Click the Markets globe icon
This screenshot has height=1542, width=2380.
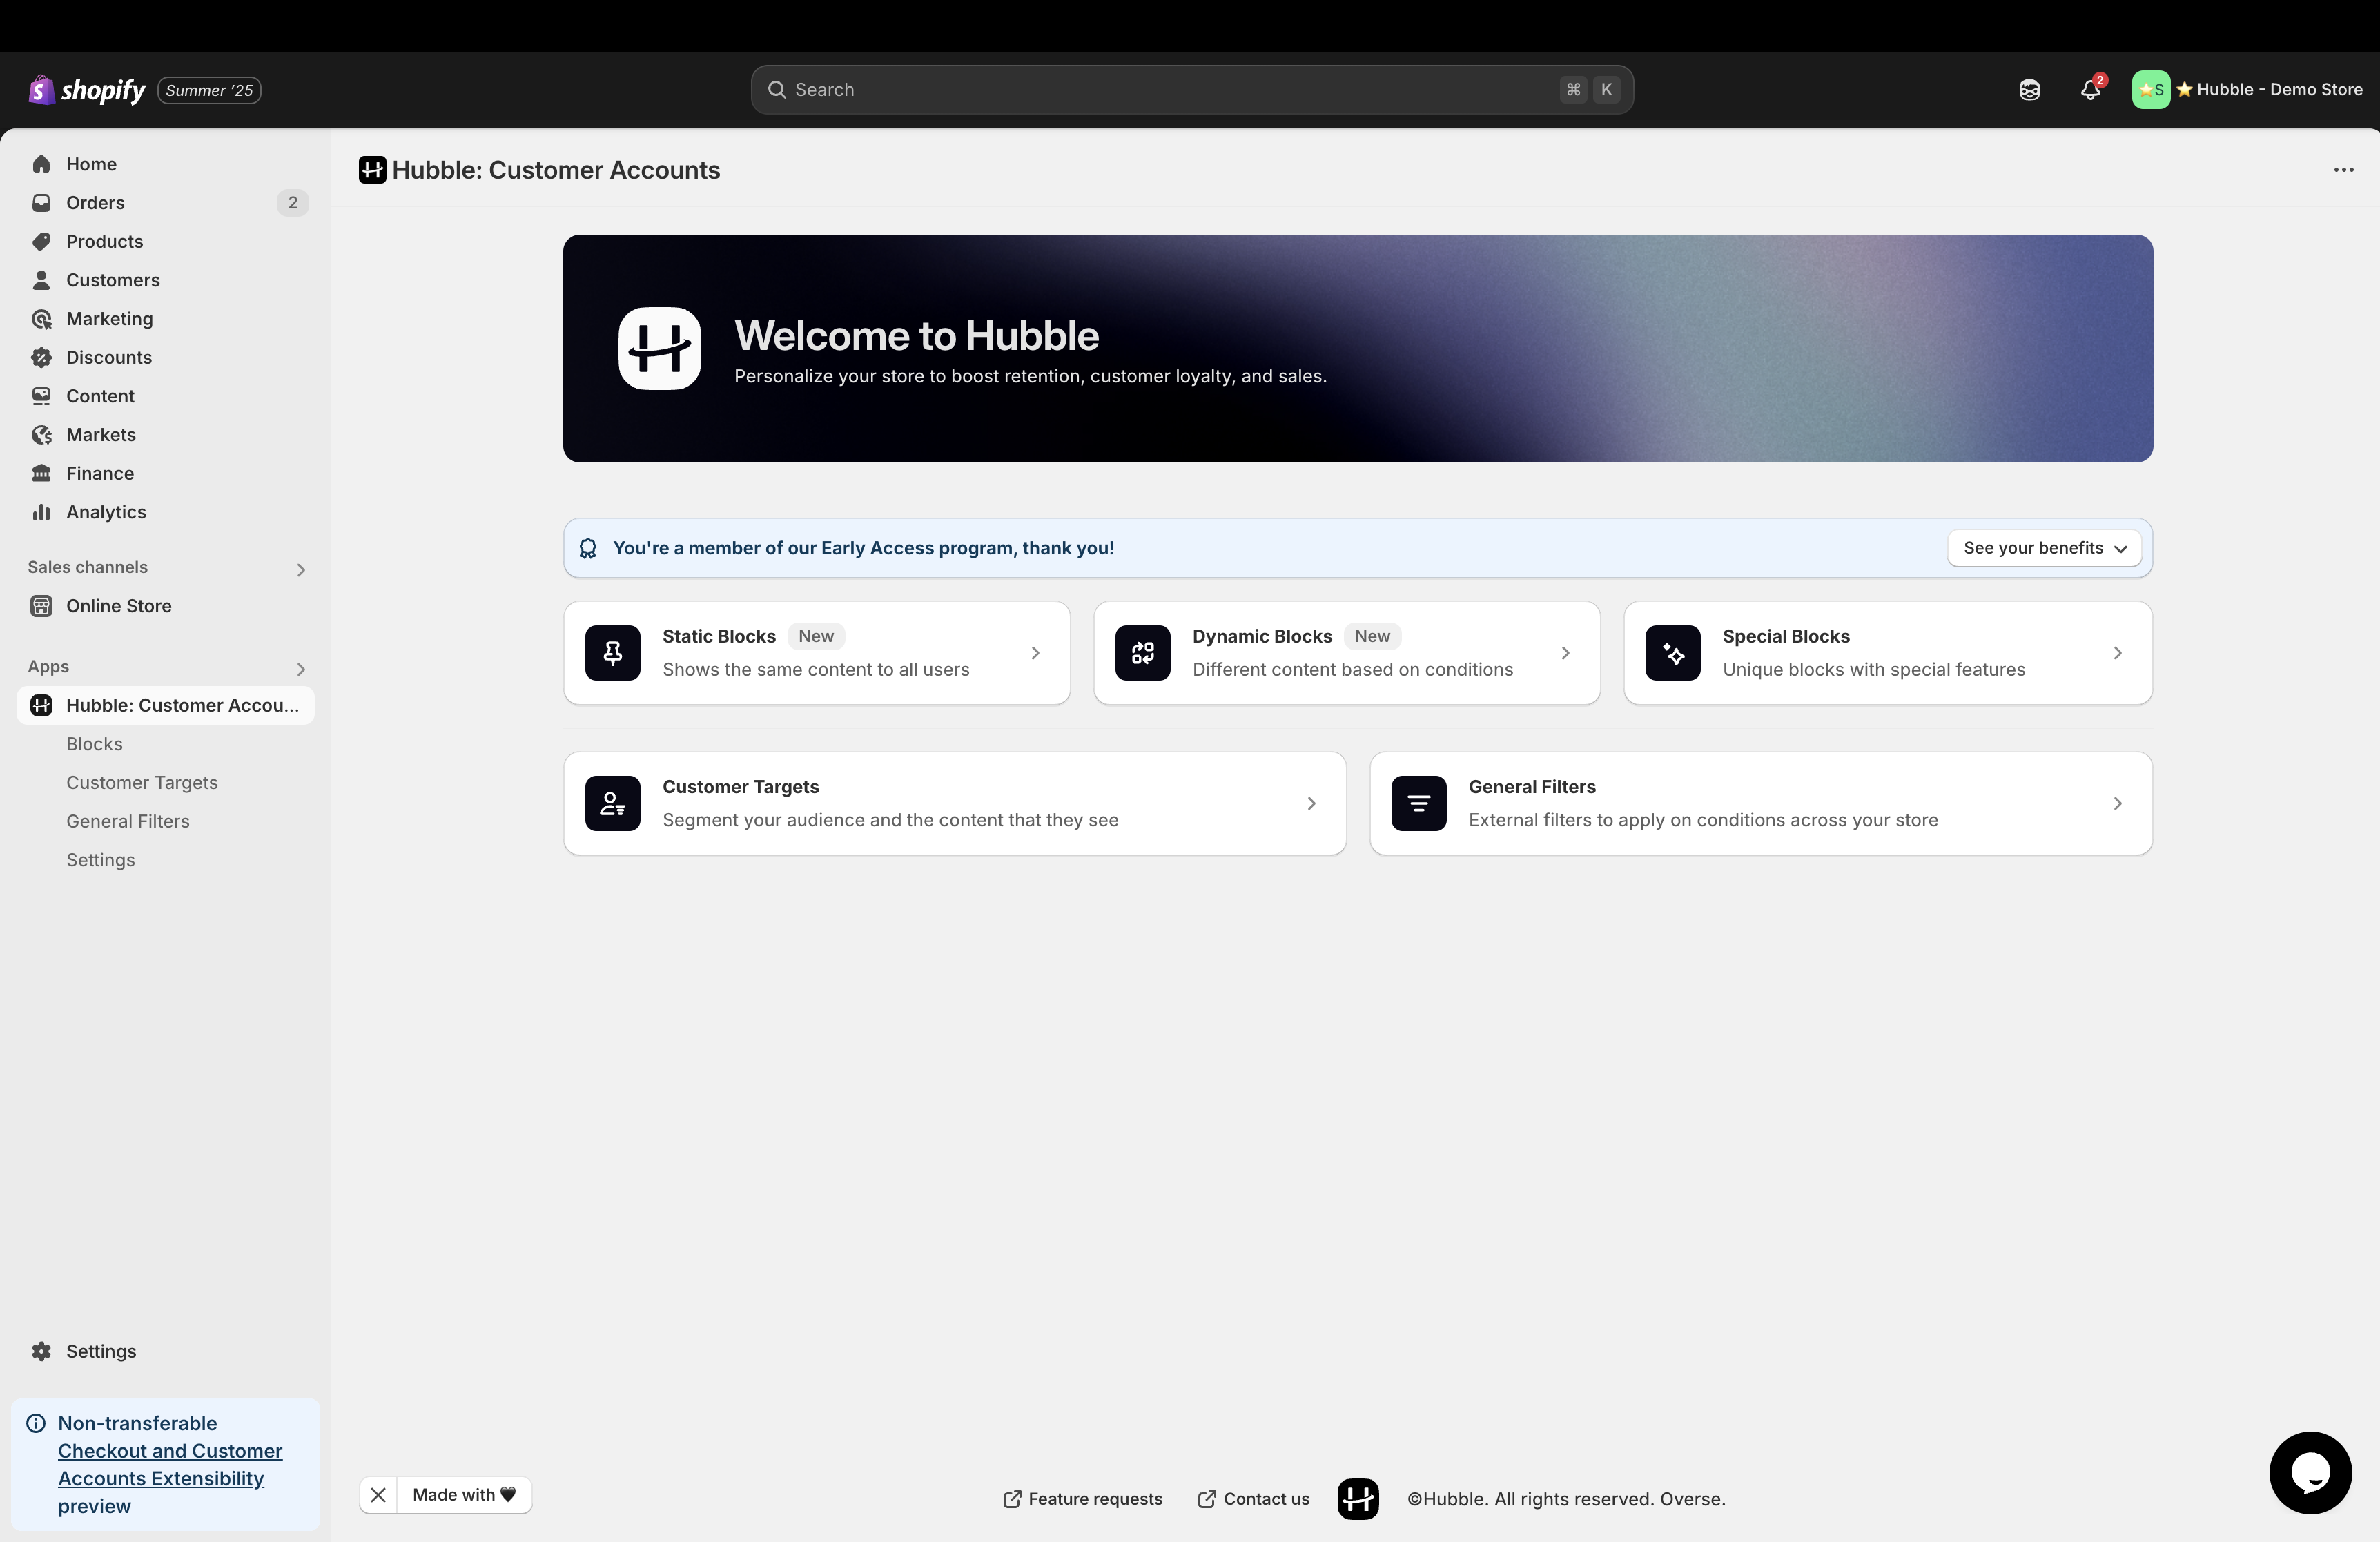pyautogui.click(x=41, y=435)
